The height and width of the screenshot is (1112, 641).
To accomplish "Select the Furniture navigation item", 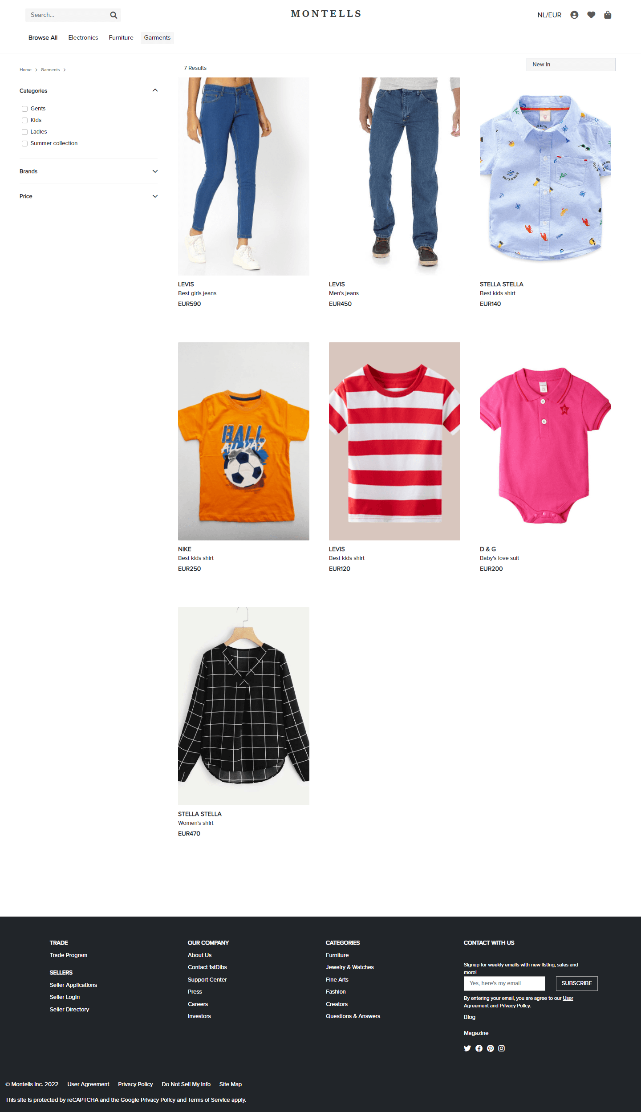I will pyautogui.click(x=121, y=38).
